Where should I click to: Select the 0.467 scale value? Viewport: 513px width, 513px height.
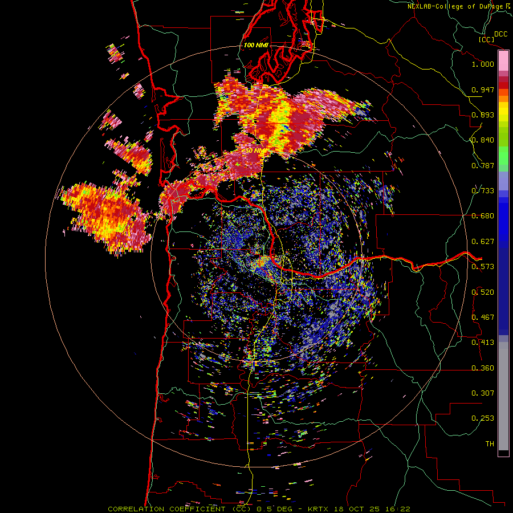click(483, 317)
